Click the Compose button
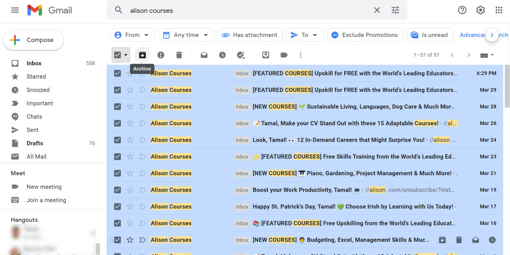This screenshot has height=255, width=510. 34,40
